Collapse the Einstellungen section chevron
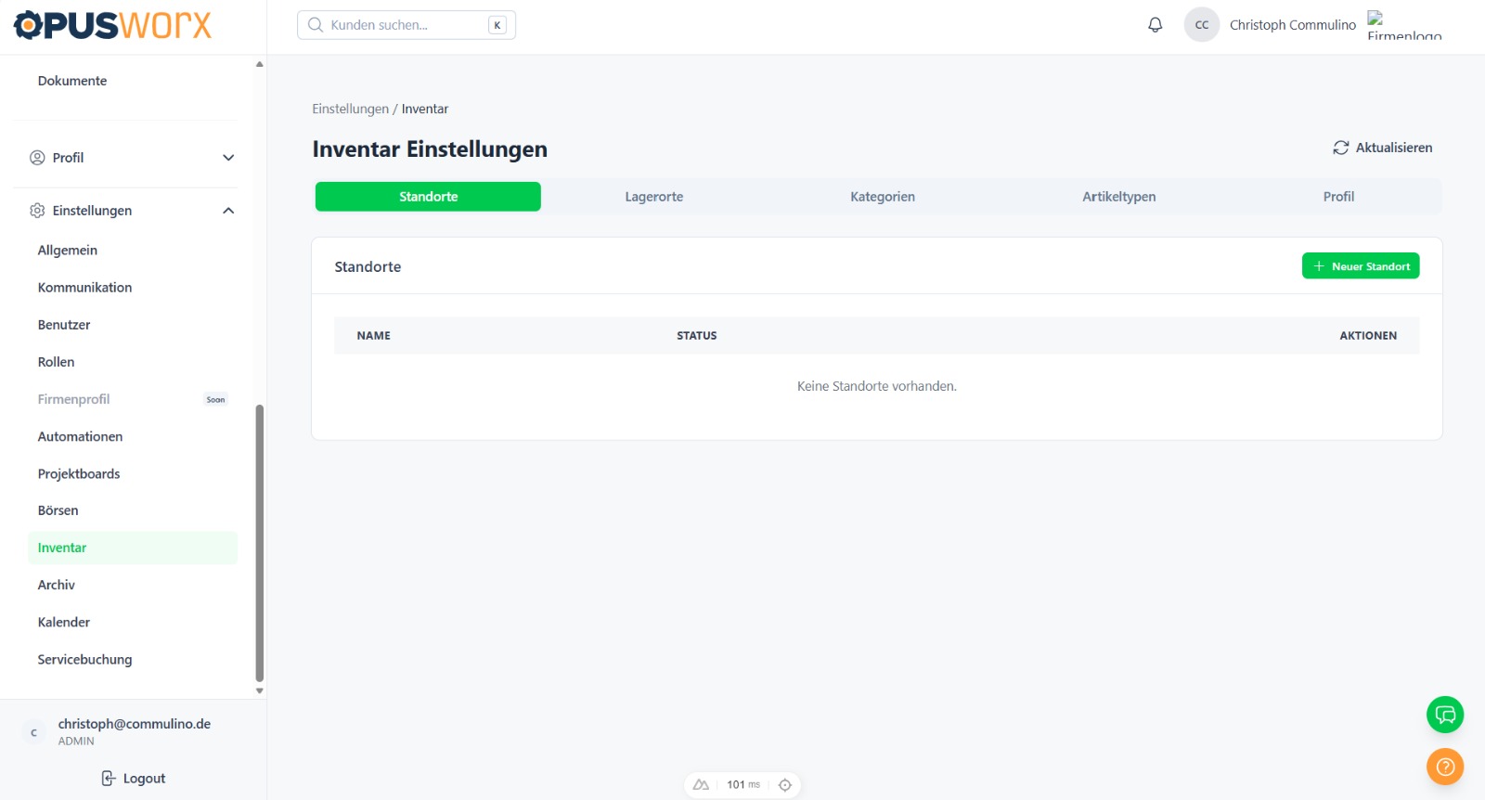This screenshot has height=800, width=1485. [x=228, y=211]
